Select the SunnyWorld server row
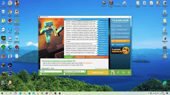This screenshot has width=170, height=95. pos(86,28)
